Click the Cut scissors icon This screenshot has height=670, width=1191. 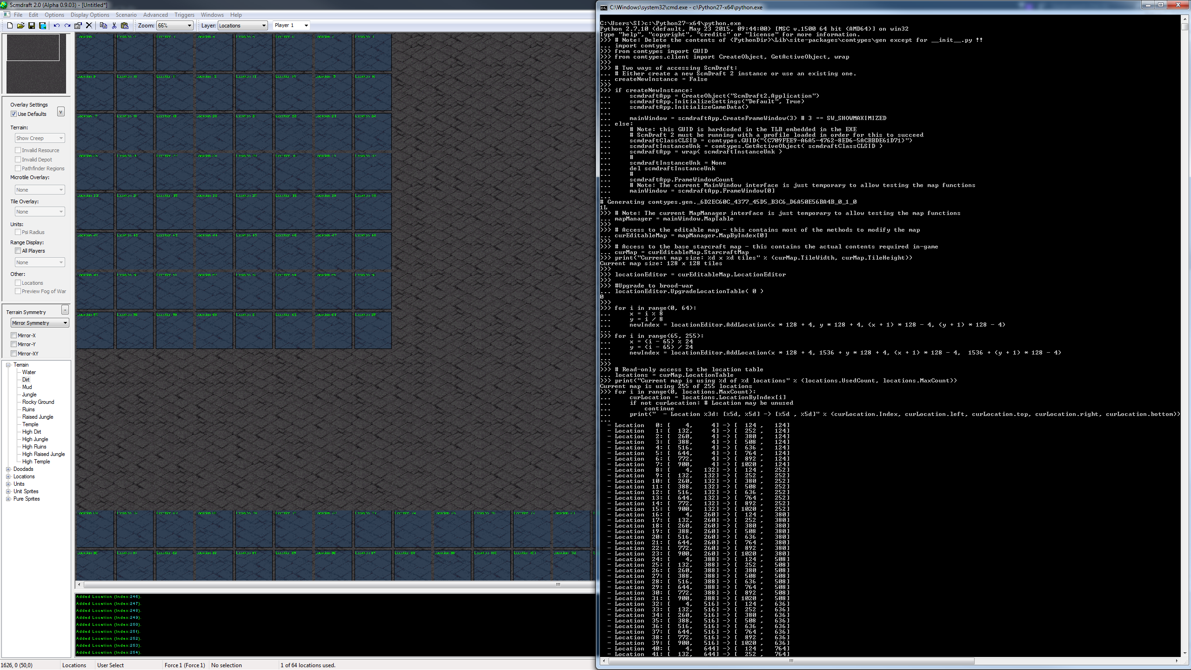(x=114, y=26)
